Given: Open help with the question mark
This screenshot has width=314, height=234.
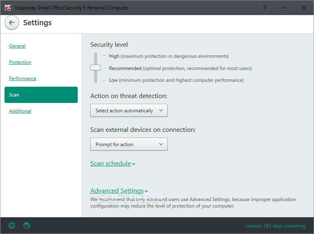Looking at the screenshot, I should (264, 8).
